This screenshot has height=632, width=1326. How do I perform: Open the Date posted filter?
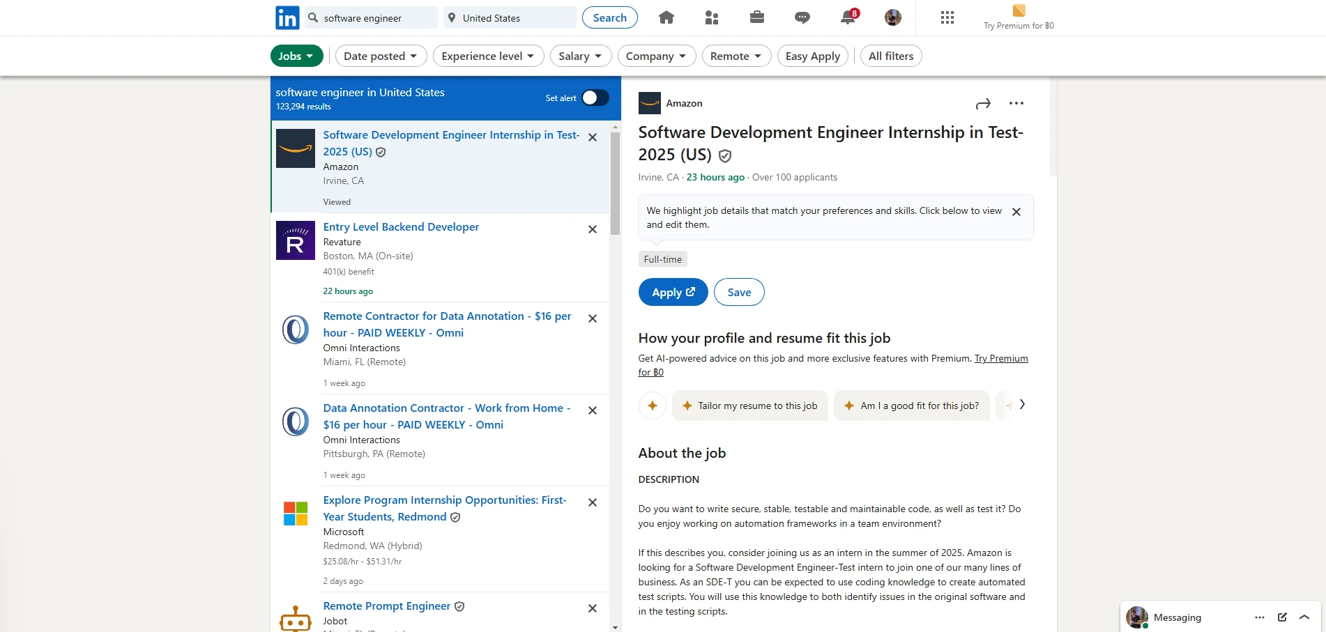381,56
